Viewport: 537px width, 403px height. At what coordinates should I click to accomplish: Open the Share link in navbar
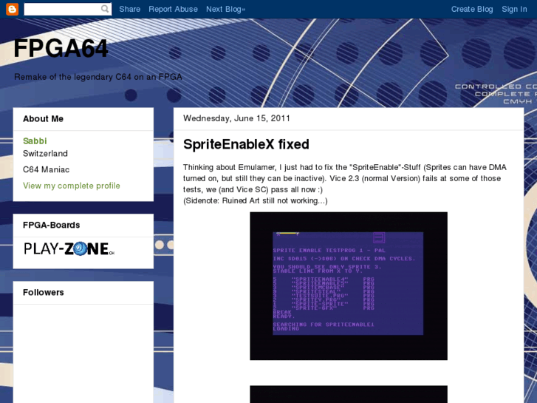point(130,10)
